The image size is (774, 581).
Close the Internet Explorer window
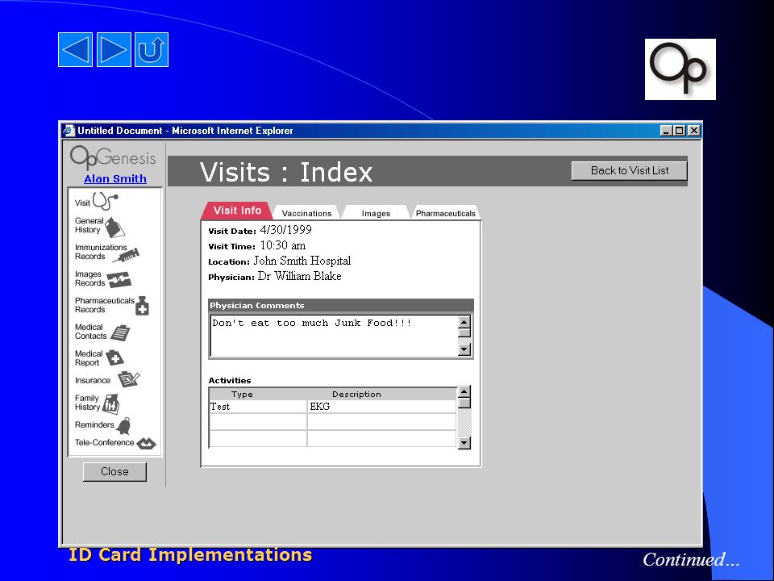click(694, 131)
